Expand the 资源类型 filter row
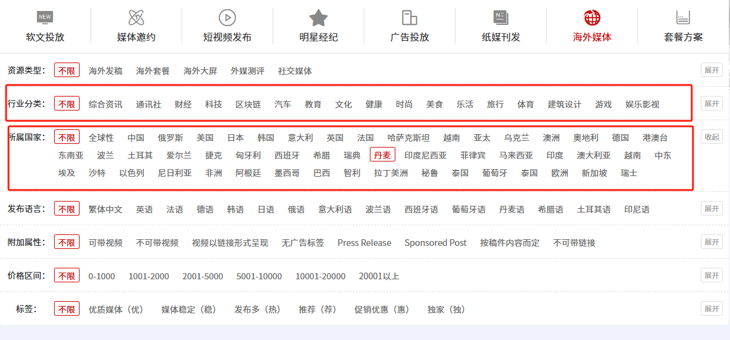This screenshot has width=730, height=340. 711,70
